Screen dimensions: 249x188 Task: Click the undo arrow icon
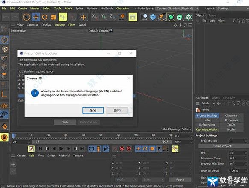point(6,17)
